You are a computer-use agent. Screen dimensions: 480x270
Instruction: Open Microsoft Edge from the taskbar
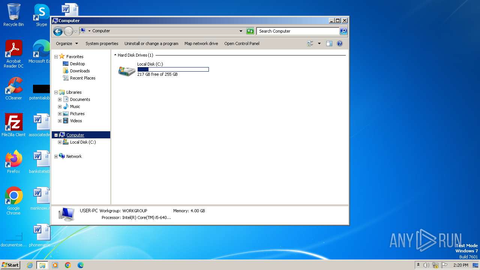tap(80, 265)
